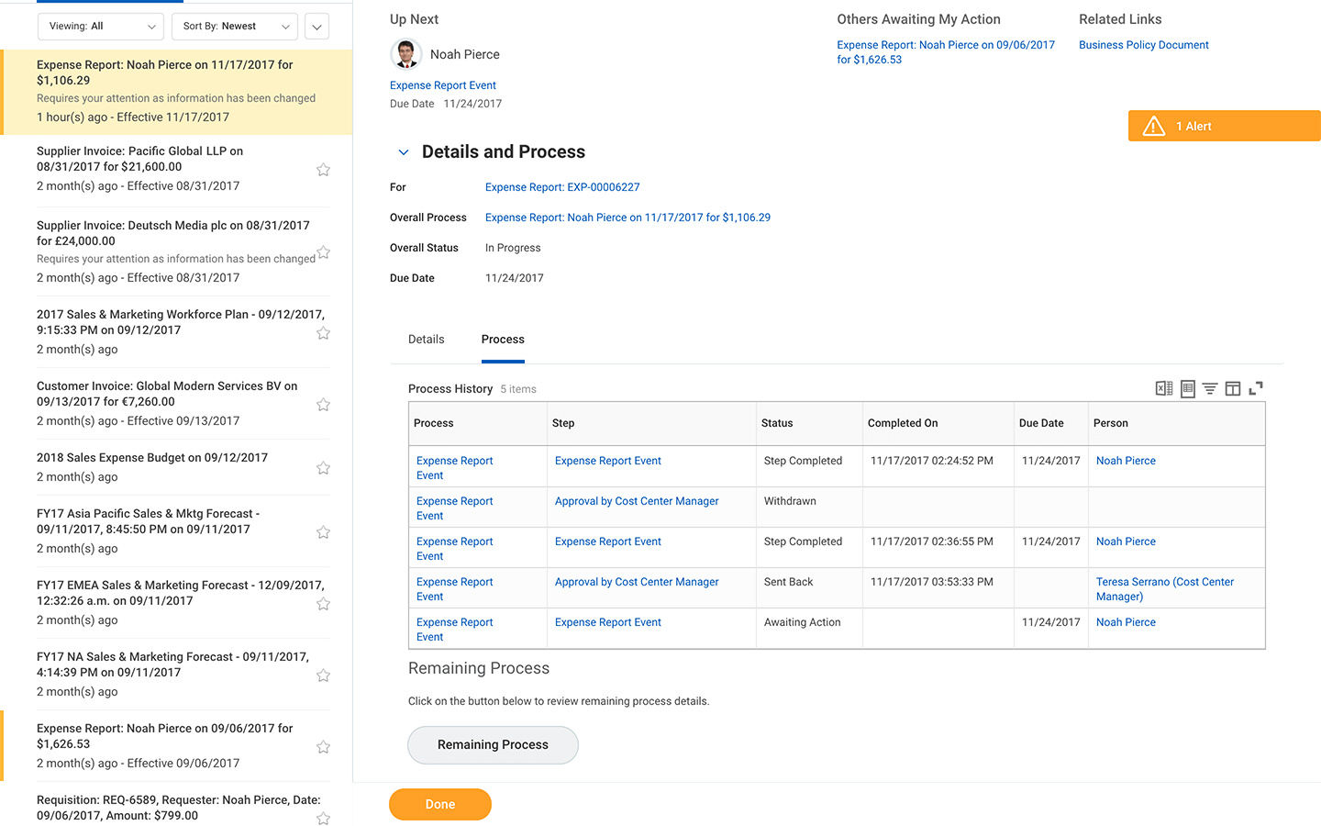Collapse the Details and Process section
This screenshot has width=1321, height=826.
403,152
